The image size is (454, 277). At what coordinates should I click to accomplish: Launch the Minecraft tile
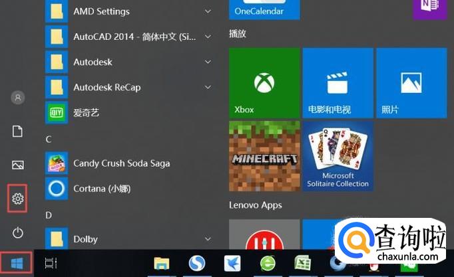click(x=264, y=156)
